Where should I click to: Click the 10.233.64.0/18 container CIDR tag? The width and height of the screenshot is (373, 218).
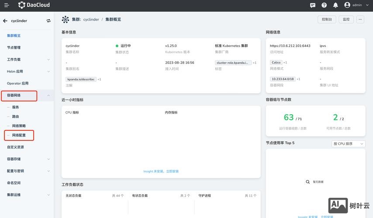pos(283,79)
